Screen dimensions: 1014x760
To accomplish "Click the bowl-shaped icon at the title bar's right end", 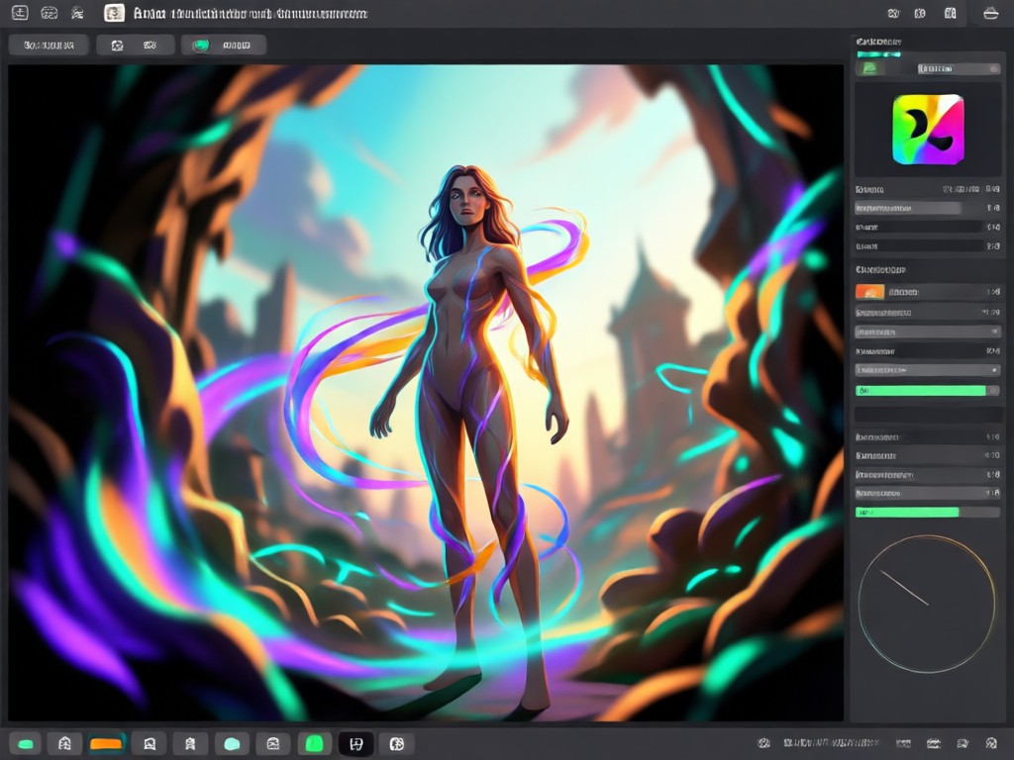I will pyautogui.click(x=990, y=13).
